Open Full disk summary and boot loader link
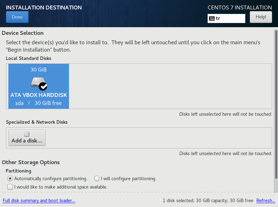 [39, 201]
